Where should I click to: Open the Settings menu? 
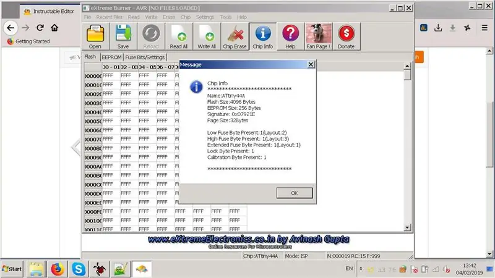[205, 17]
